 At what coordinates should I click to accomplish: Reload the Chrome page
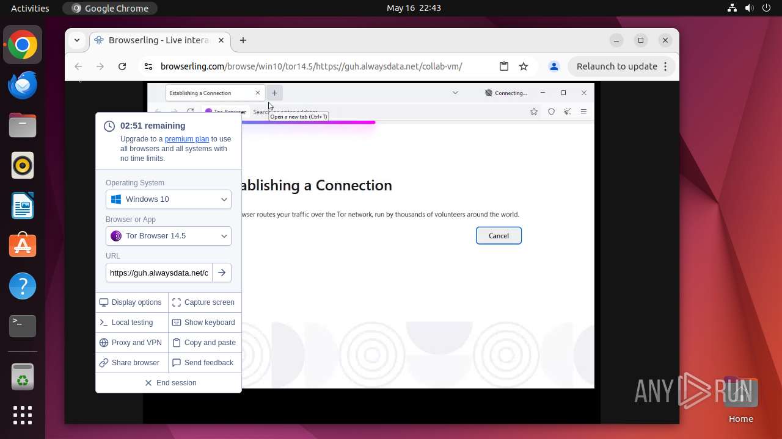(x=122, y=66)
